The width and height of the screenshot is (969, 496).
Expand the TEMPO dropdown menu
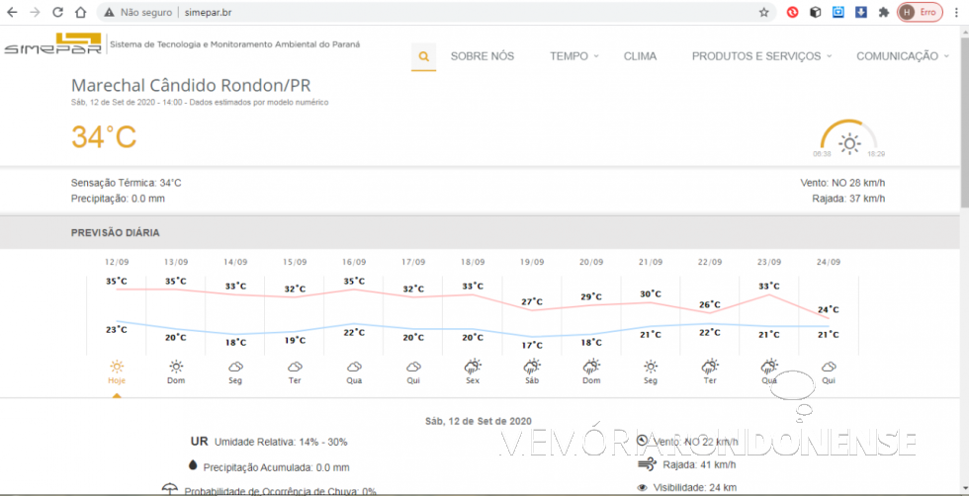point(574,56)
